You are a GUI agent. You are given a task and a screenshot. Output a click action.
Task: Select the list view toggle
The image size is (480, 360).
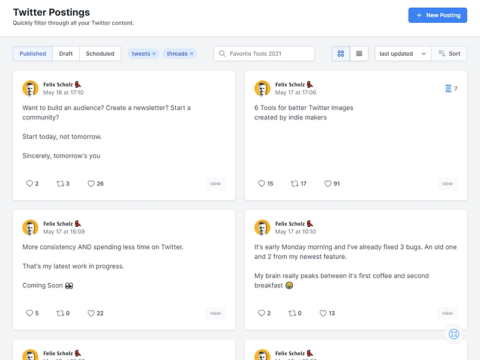click(x=359, y=53)
